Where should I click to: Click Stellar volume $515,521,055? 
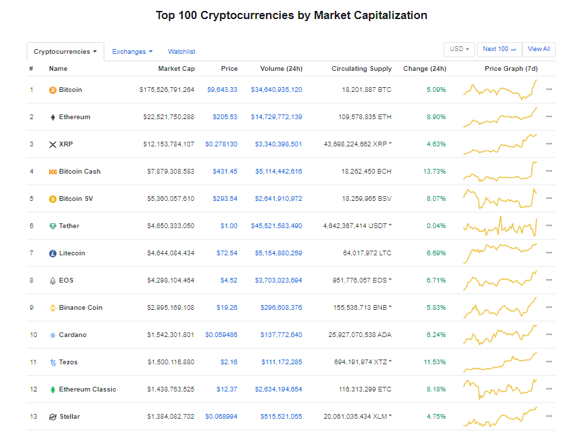coord(282,417)
